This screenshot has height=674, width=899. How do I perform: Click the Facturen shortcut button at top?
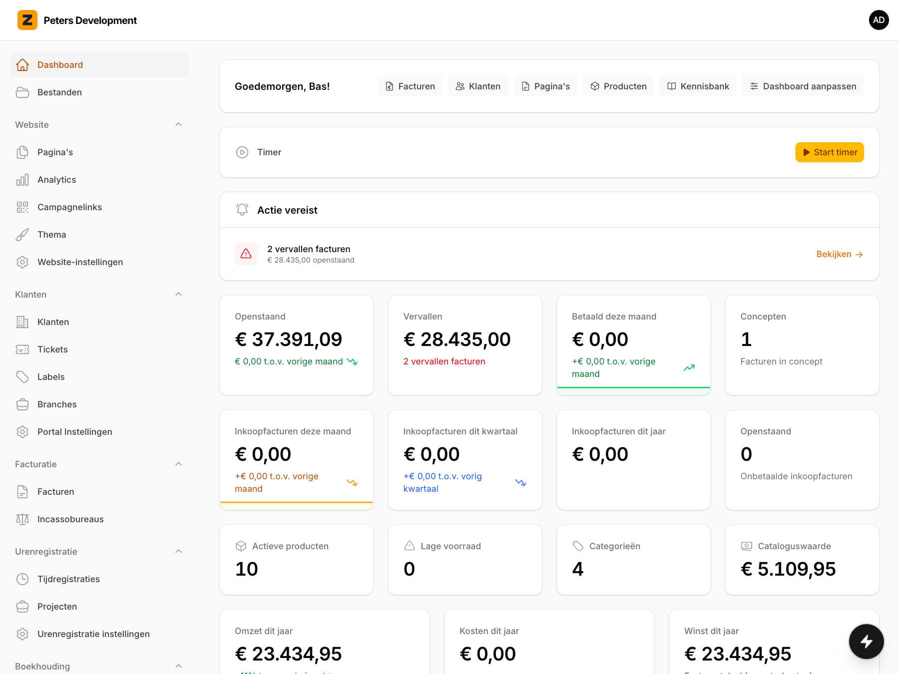pyautogui.click(x=410, y=86)
